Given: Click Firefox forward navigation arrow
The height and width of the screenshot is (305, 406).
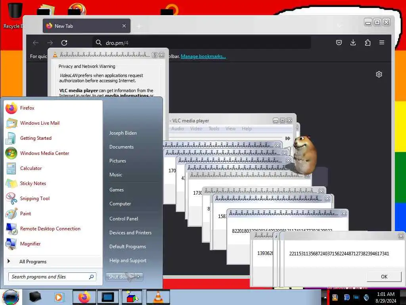Looking at the screenshot, I should tap(50, 43).
